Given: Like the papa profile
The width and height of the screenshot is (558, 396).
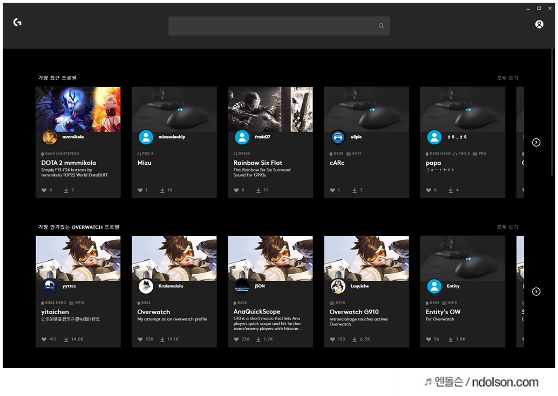Looking at the screenshot, I should pyautogui.click(x=428, y=190).
